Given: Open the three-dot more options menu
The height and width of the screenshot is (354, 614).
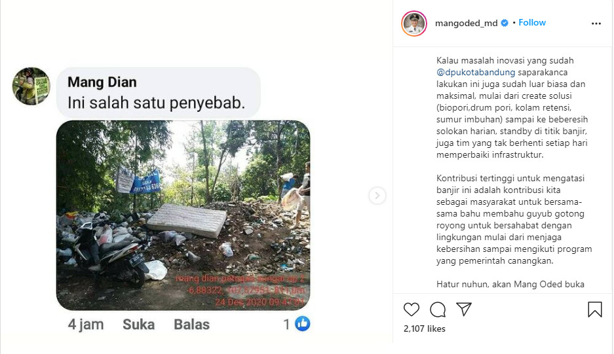Looking at the screenshot, I should click(x=596, y=24).
